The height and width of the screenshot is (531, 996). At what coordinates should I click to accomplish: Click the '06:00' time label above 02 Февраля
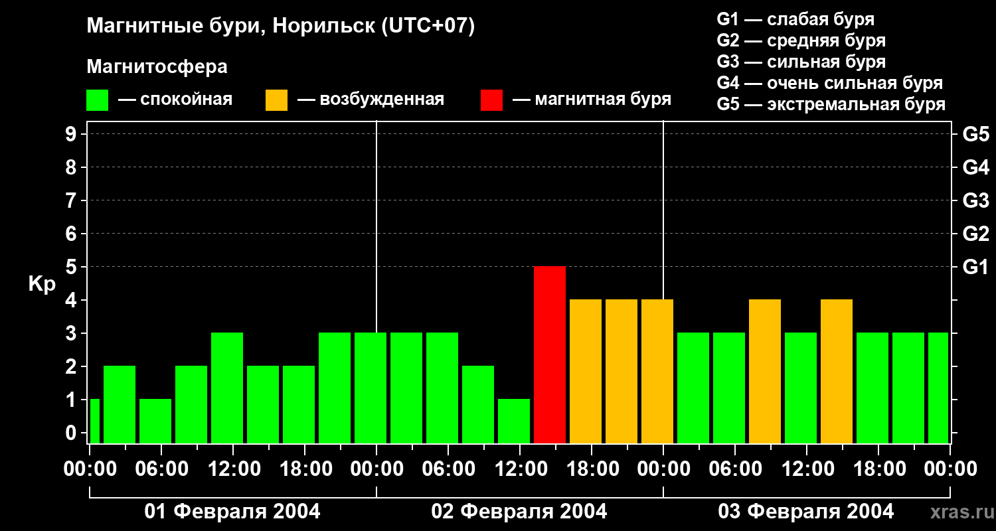448,469
